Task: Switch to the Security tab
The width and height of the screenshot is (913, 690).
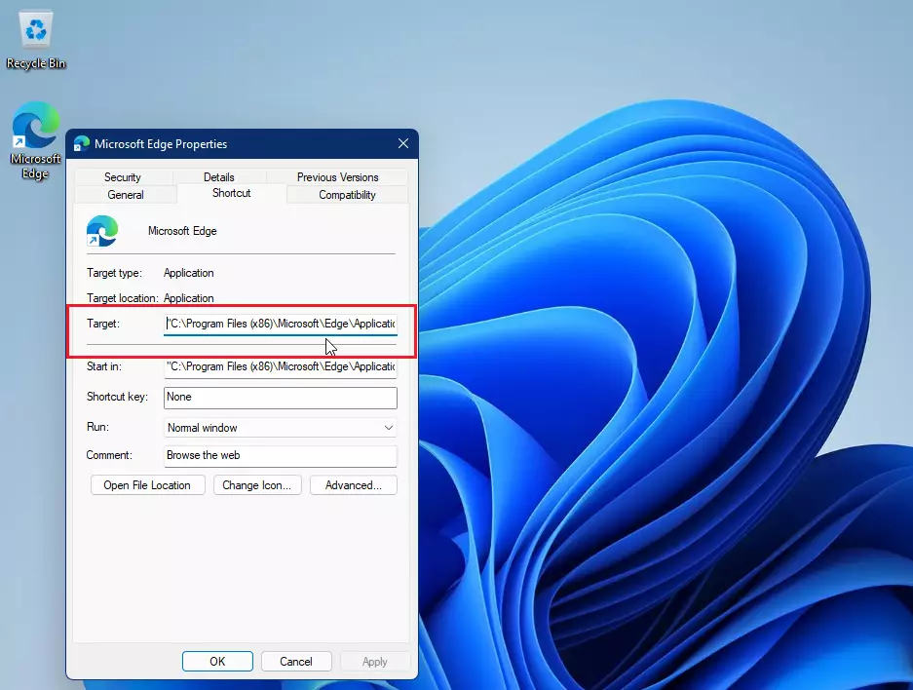Action: pyautogui.click(x=122, y=177)
